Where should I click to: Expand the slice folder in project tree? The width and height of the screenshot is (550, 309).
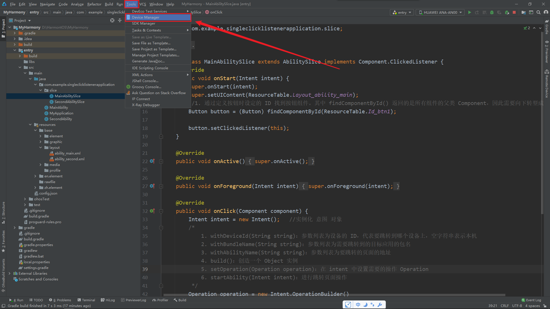point(41,90)
